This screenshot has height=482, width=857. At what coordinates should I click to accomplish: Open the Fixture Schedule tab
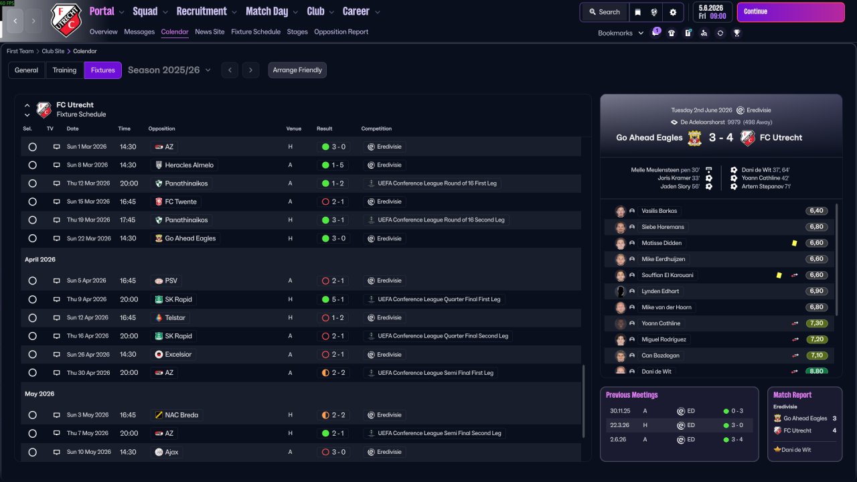(256, 32)
